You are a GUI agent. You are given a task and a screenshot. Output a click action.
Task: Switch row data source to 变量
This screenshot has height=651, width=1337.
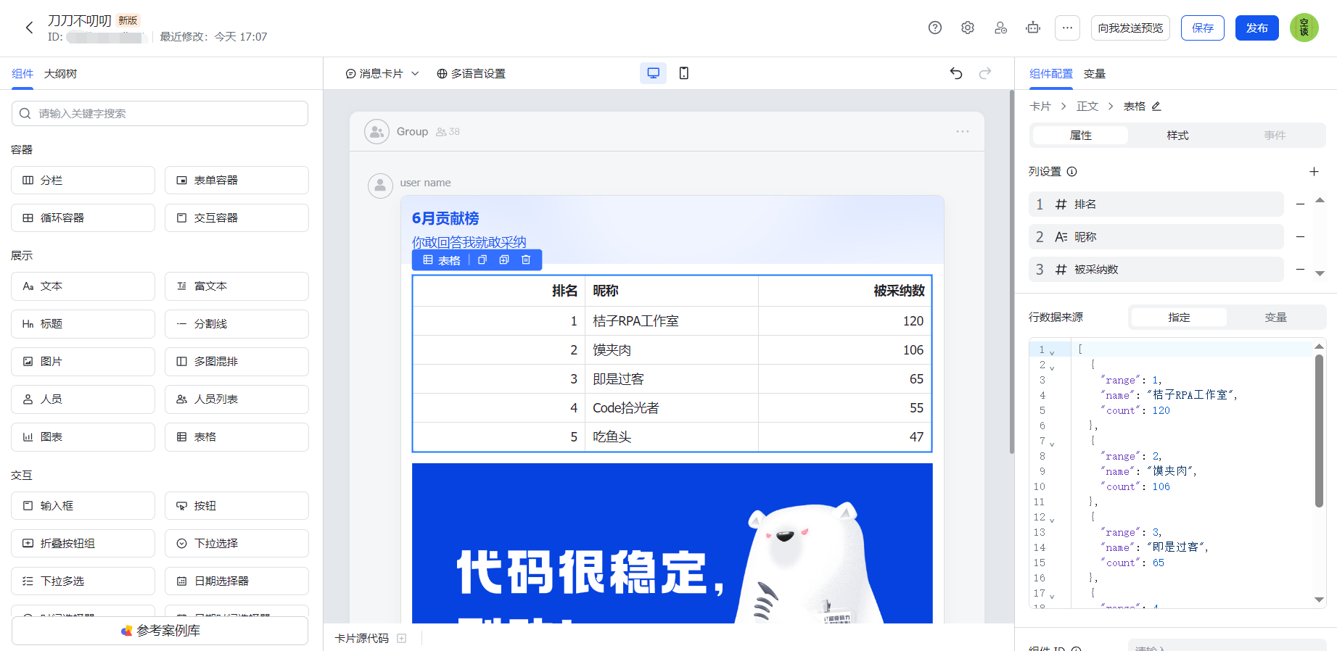(1275, 318)
